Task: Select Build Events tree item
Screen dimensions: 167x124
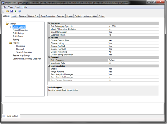Action: (x=18, y=37)
